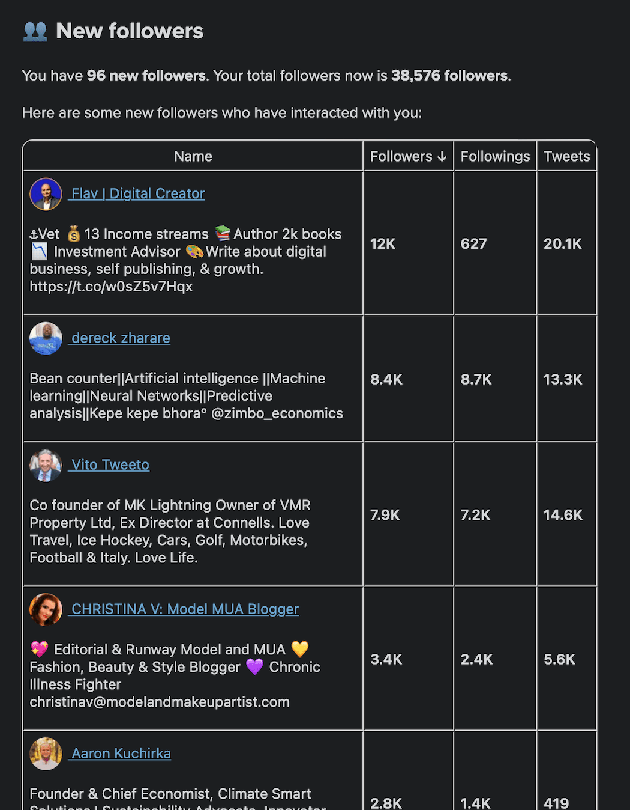Open CHRISTINA V: Model MUA Blogger link
This screenshot has height=810, width=630.
tap(184, 609)
